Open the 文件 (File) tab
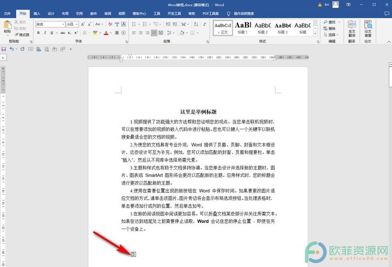The height and width of the screenshot is (267, 392). tap(7, 13)
